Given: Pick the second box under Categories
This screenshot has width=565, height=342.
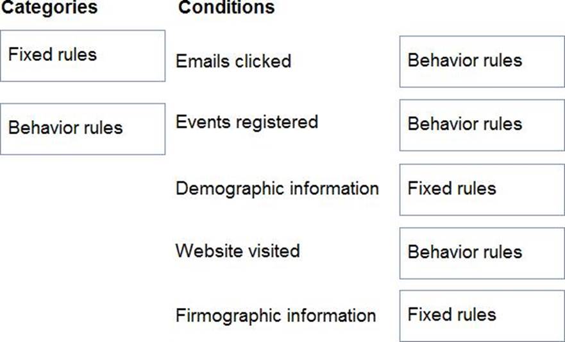Looking at the screenshot, I should tap(82, 128).
